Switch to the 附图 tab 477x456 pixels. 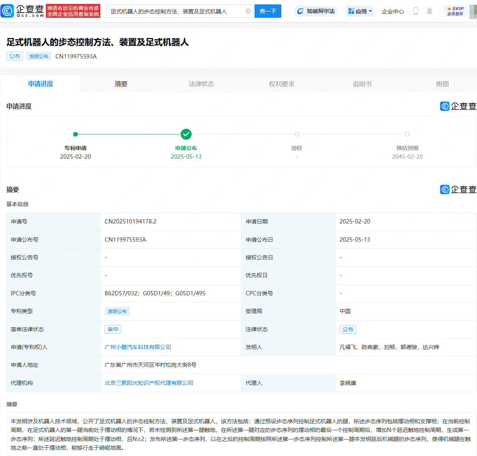(442, 84)
